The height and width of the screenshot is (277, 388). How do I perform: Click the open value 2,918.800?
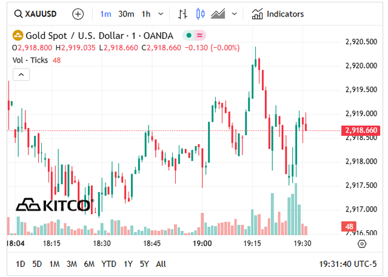(35, 48)
